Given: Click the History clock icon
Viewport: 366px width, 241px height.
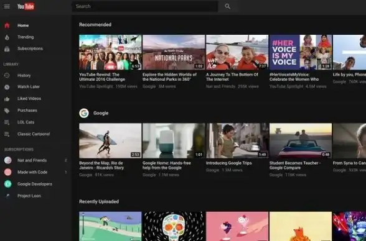Looking at the screenshot, I should click(x=7, y=75).
